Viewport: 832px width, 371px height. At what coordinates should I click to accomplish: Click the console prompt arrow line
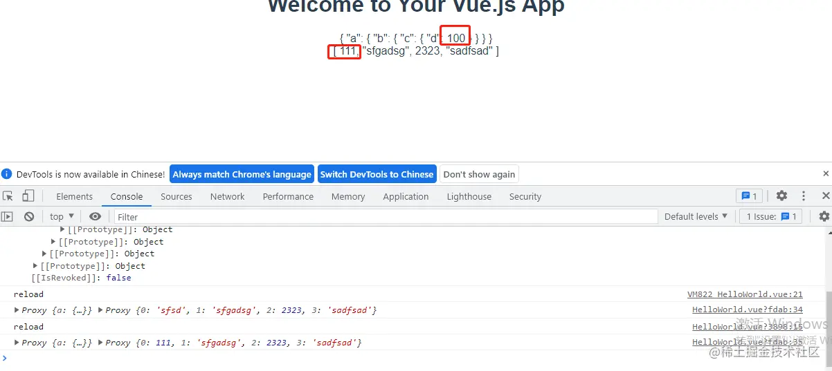(412, 358)
